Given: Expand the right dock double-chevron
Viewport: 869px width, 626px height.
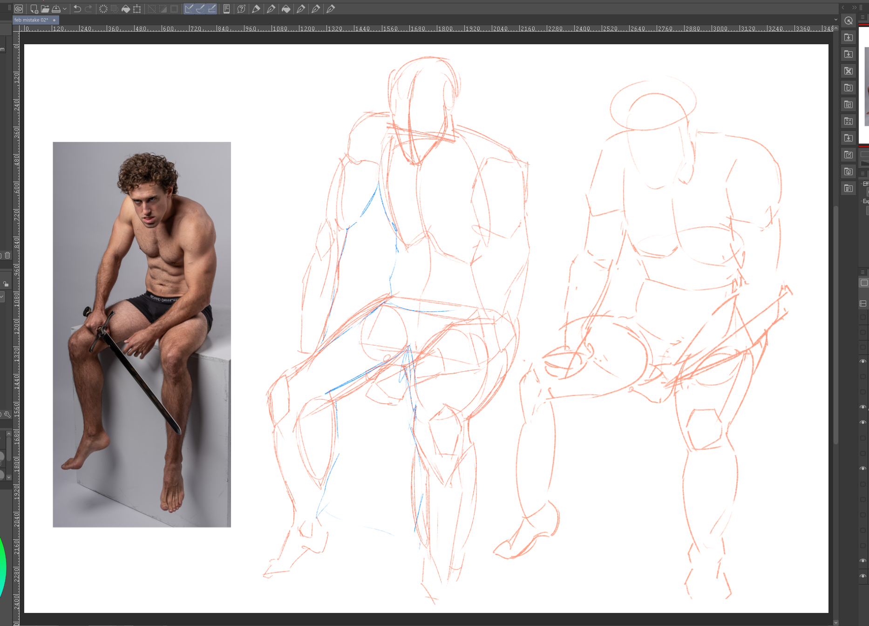Looking at the screenshot, I should (854, 7).
